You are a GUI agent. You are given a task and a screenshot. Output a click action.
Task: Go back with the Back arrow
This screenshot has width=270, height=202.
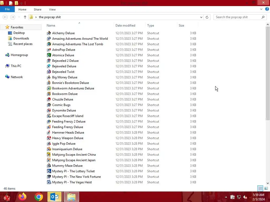click(x=5, y=17)
